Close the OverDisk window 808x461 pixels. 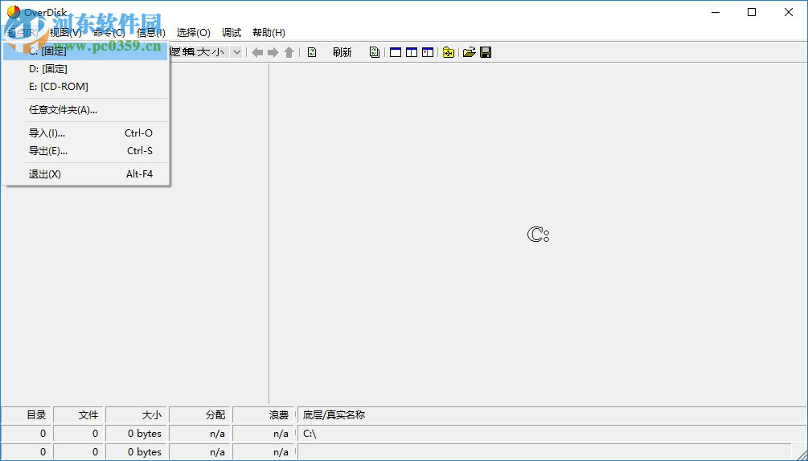[789, 12]
